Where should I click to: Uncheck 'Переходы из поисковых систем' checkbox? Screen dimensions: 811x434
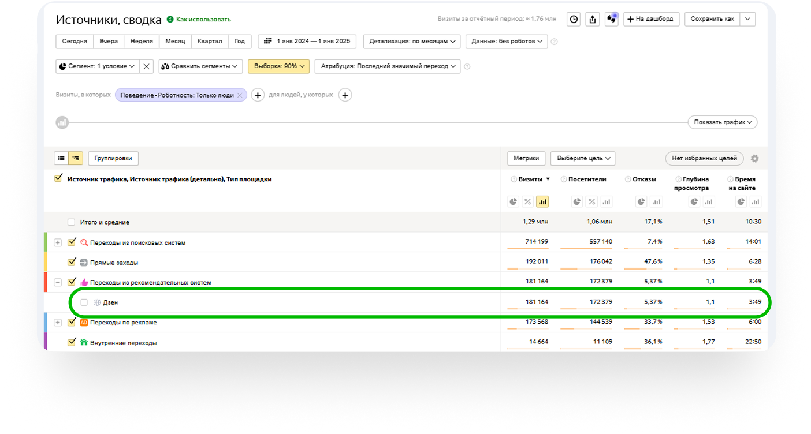pos(72,242)
